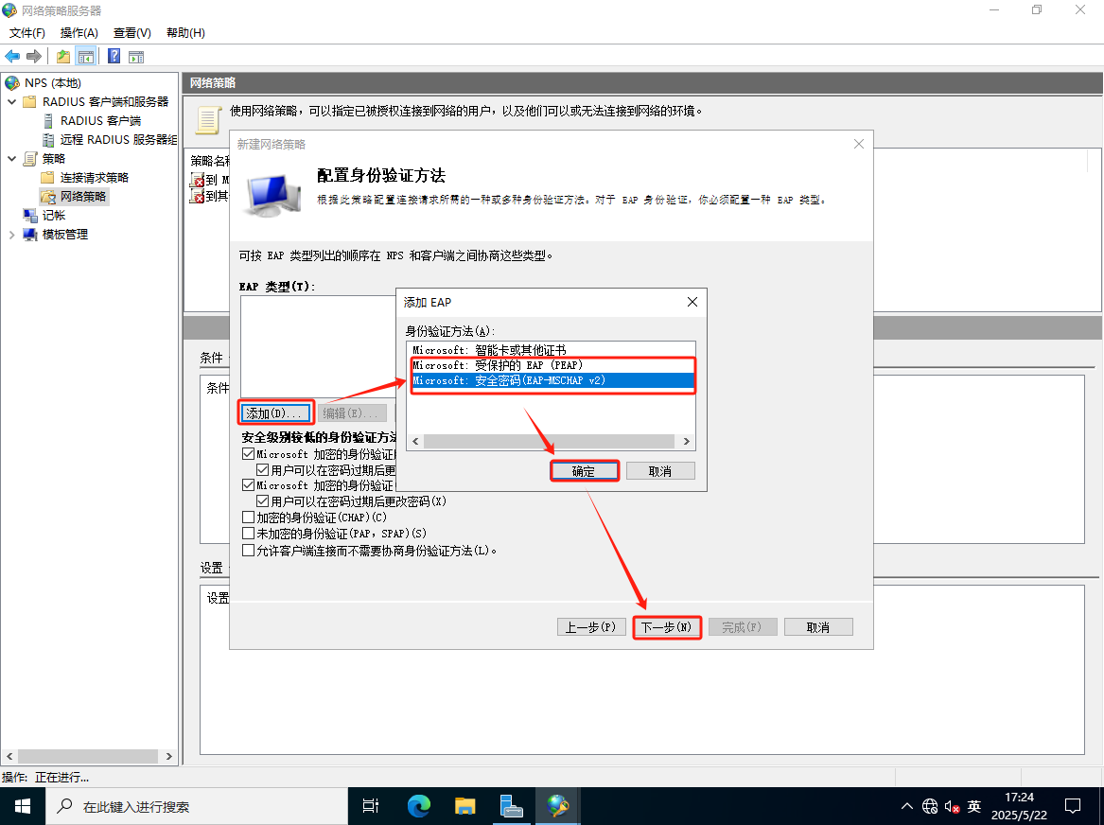Show hidden tray icons with the chevron
Screen dimensions: 1104x825
click(x=907, y=807)
